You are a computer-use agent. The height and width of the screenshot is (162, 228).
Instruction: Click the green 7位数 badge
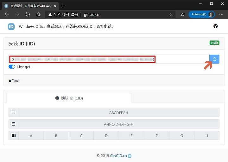pyautogui.click(x=214, y=43)
